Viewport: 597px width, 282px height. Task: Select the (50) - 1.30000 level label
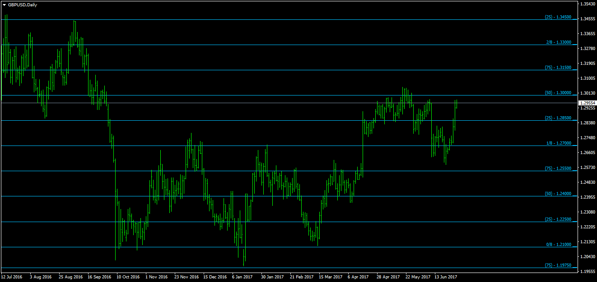tap(558, 93)
